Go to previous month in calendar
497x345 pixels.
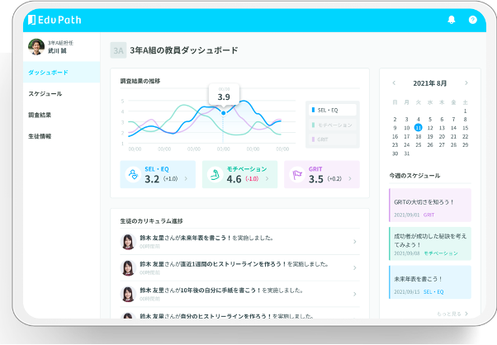point(394,83)
